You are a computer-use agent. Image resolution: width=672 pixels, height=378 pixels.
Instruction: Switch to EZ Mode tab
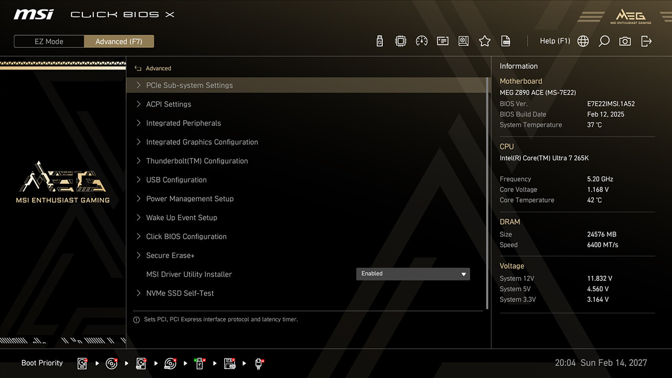(x=49, y=41)
